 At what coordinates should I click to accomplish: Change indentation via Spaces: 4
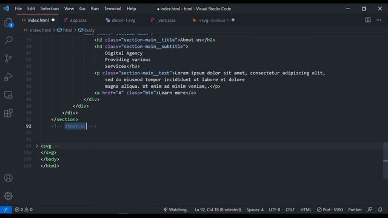(x=255, y=210)
